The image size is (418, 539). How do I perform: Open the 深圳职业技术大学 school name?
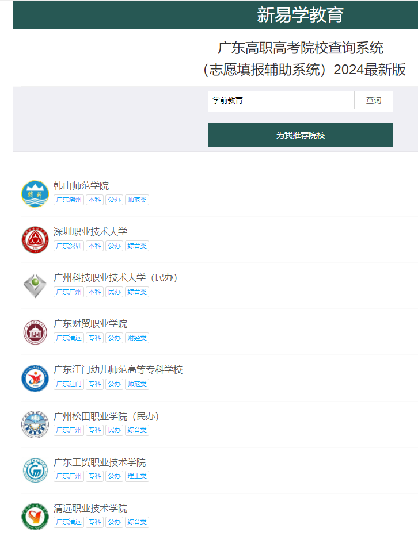(x=90, y=232)
